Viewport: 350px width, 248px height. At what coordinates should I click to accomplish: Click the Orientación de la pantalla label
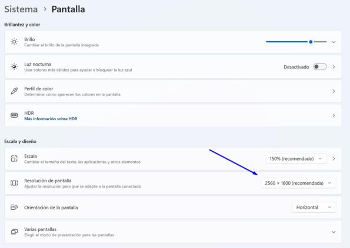(51, 208)
